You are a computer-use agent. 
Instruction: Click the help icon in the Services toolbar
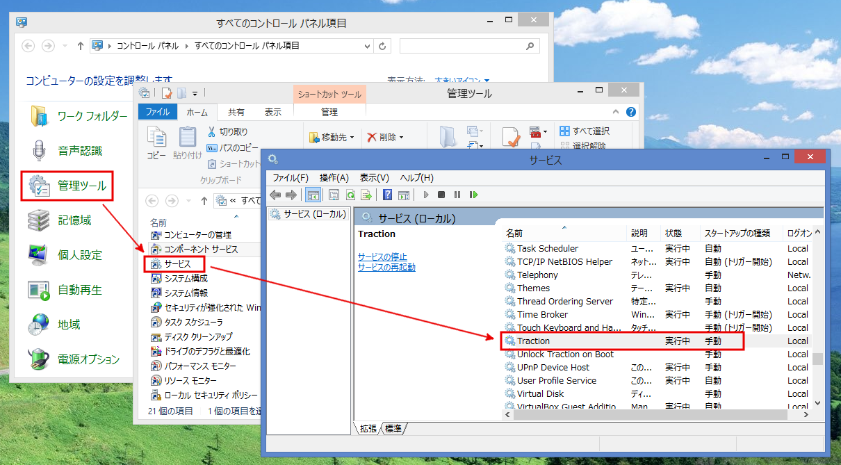click(388, 195)
